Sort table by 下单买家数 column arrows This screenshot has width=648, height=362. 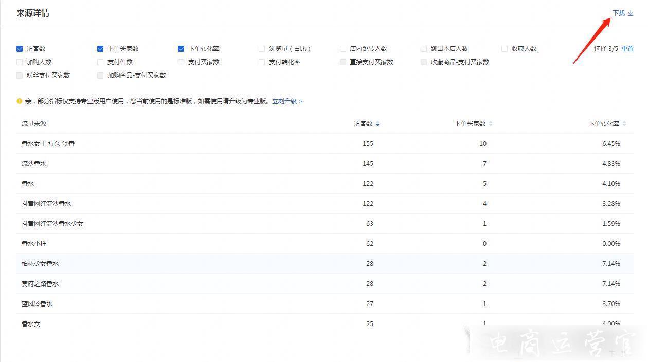click(490, 123)
